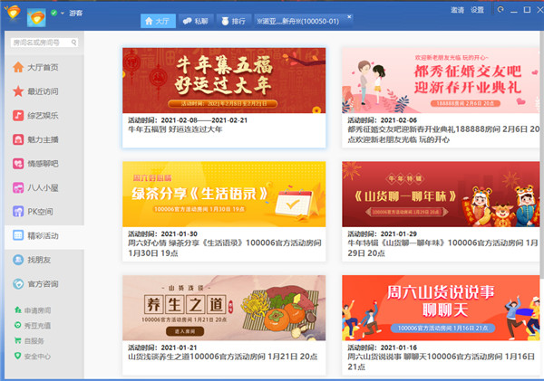544x381 pixels.
Task: Click 安全中心 shield icon
Action: pos(17,356)
